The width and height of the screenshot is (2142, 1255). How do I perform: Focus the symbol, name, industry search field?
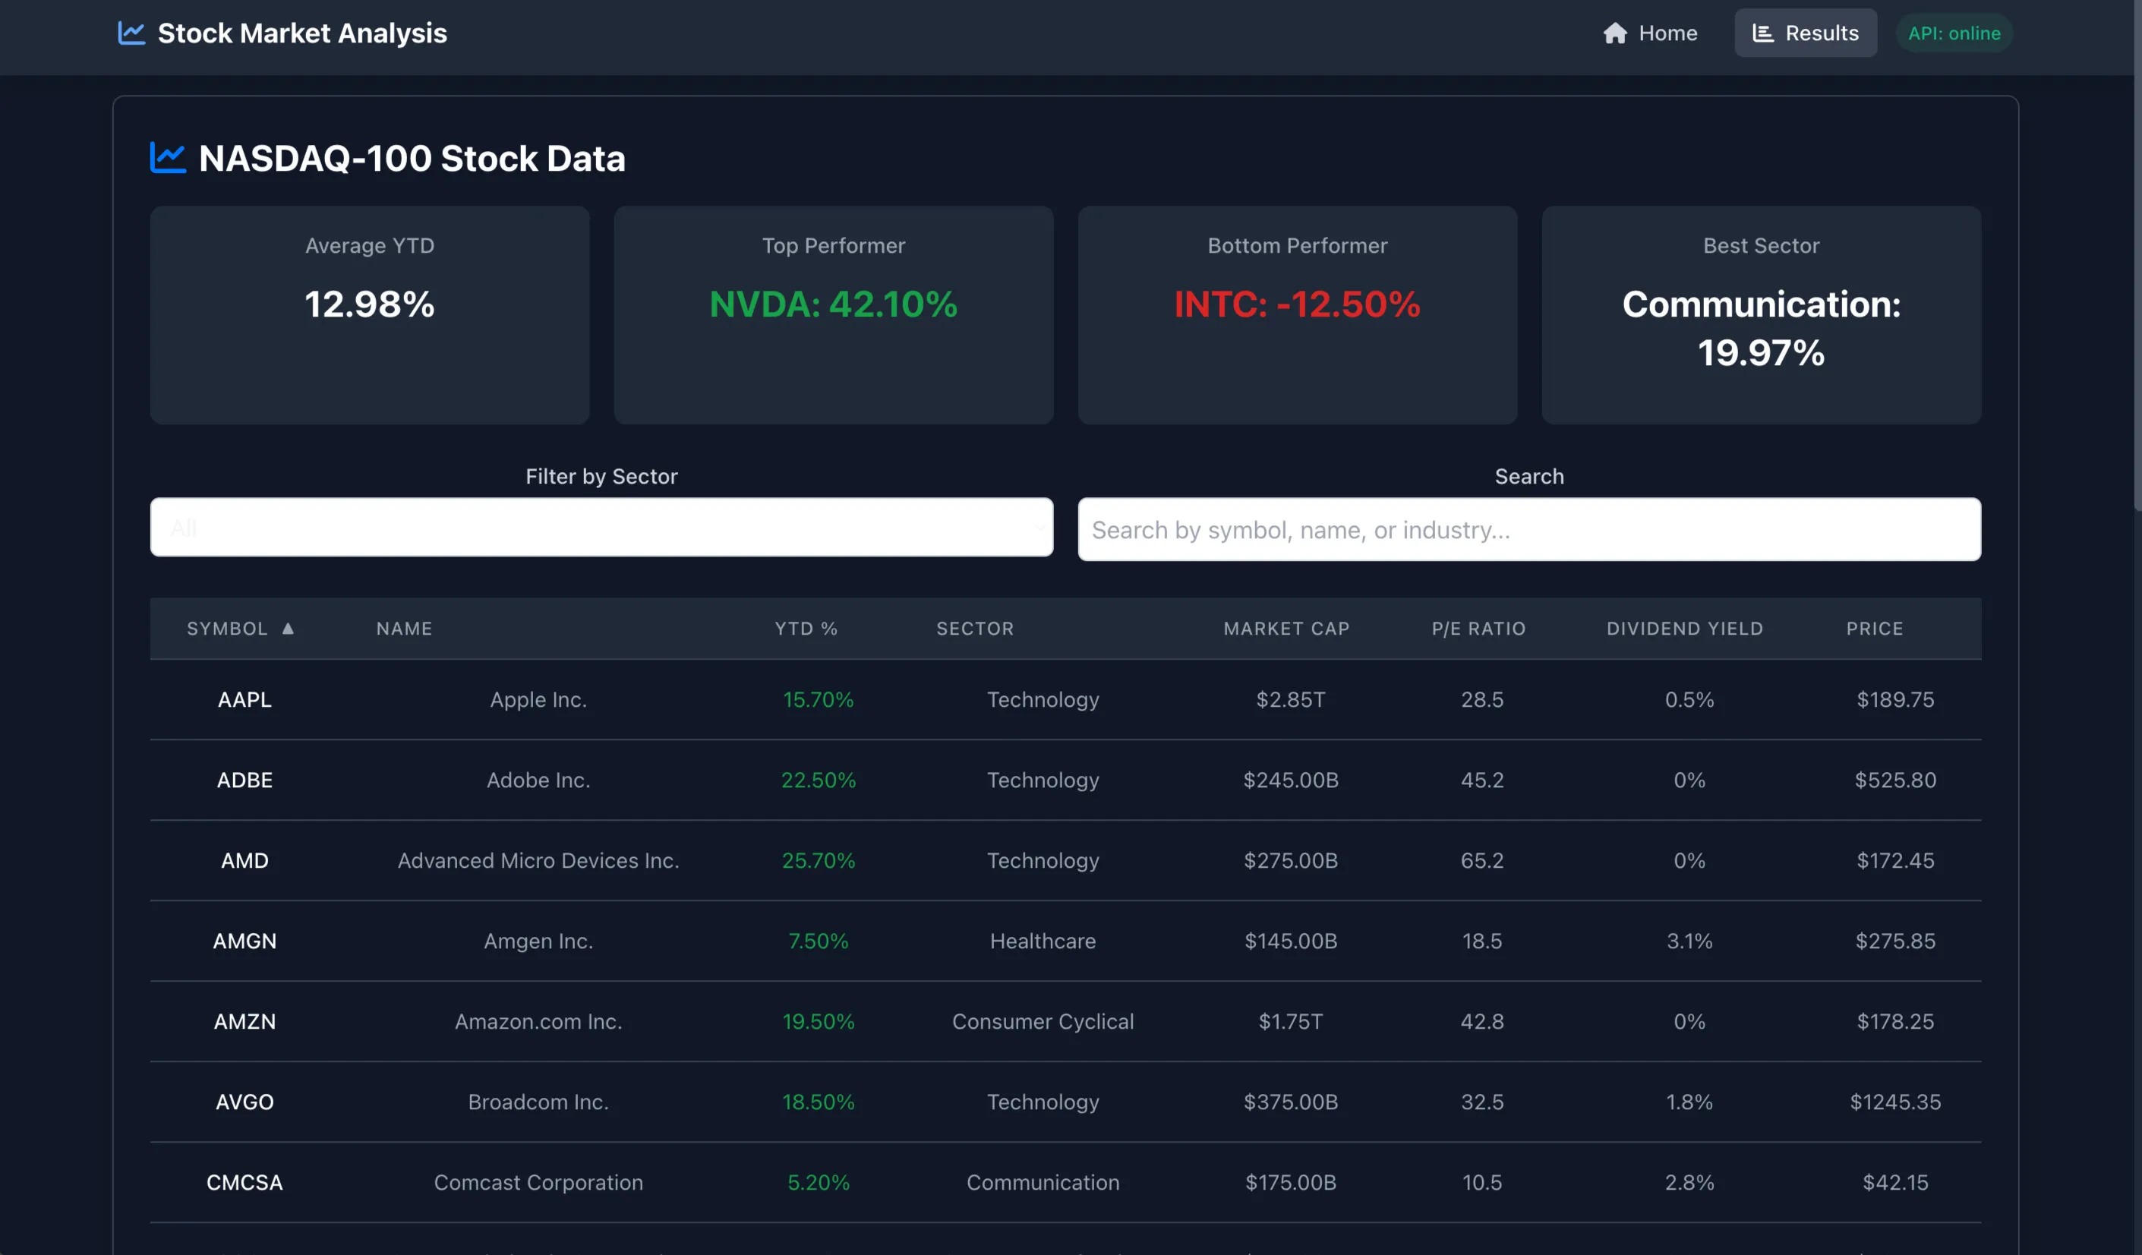[x=1528, y=529]
